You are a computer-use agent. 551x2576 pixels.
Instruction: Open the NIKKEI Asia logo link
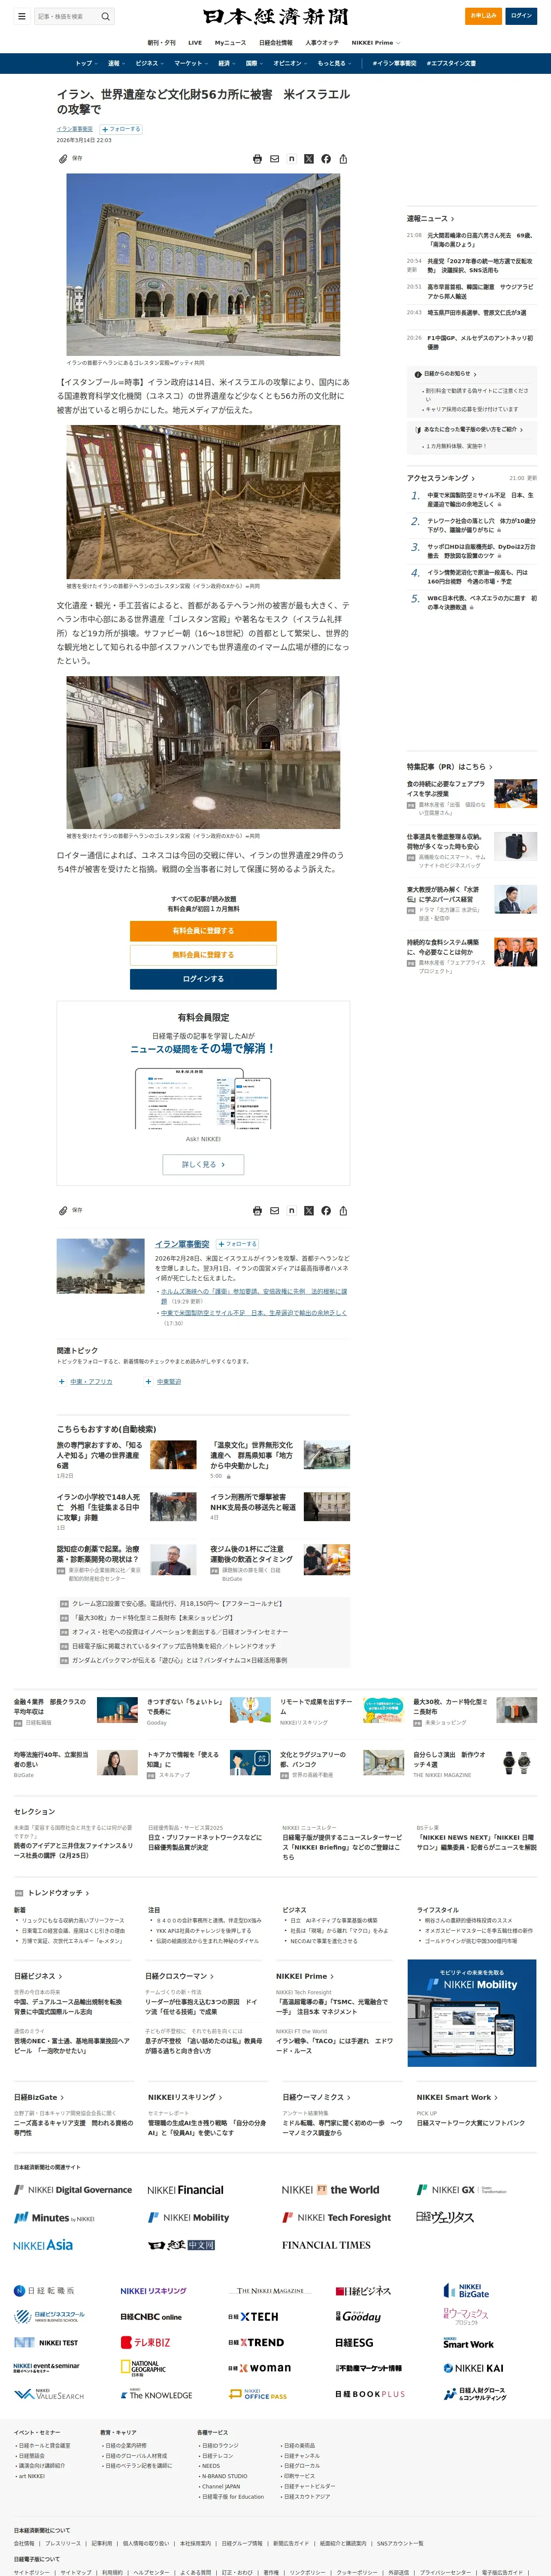tap(43, 2245)
